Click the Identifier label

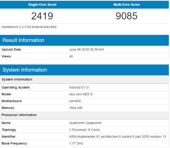[x=8, y=137]
